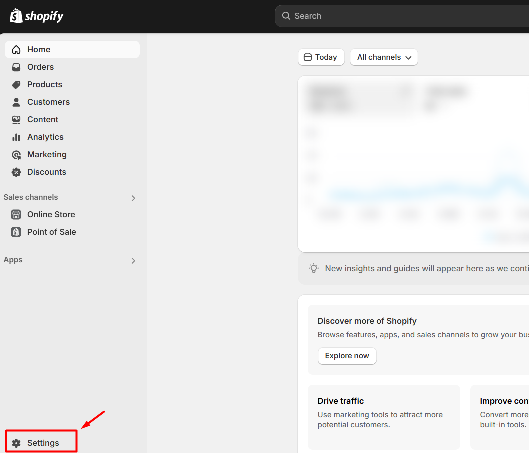Click the Apps heading label
Viewport: 529px width, 453px height.
[x=13, y=260]
